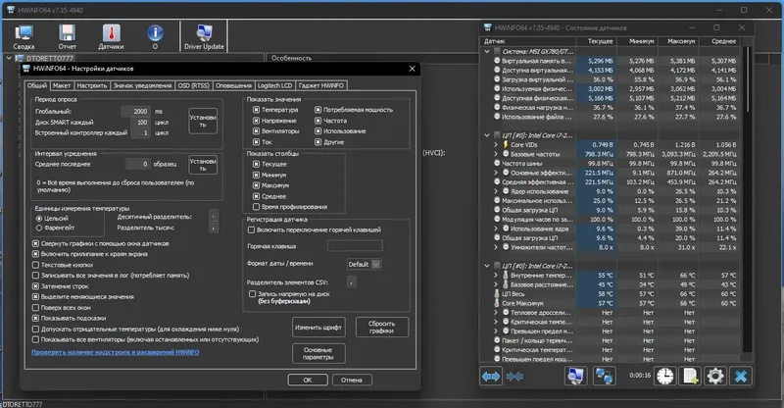Viewport: 784px width, 408px height.
Task: Expand the Тепловое дросселирование row
Action: (496, 313)
